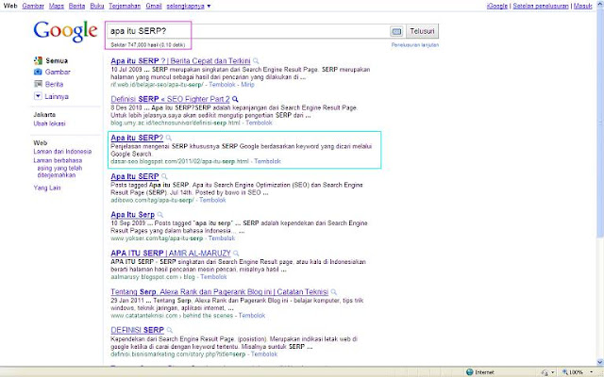604x377 pixels.
Task: Open the Gambar tab in top navigation
Action: pyautogui.click(x=33, y=7)
